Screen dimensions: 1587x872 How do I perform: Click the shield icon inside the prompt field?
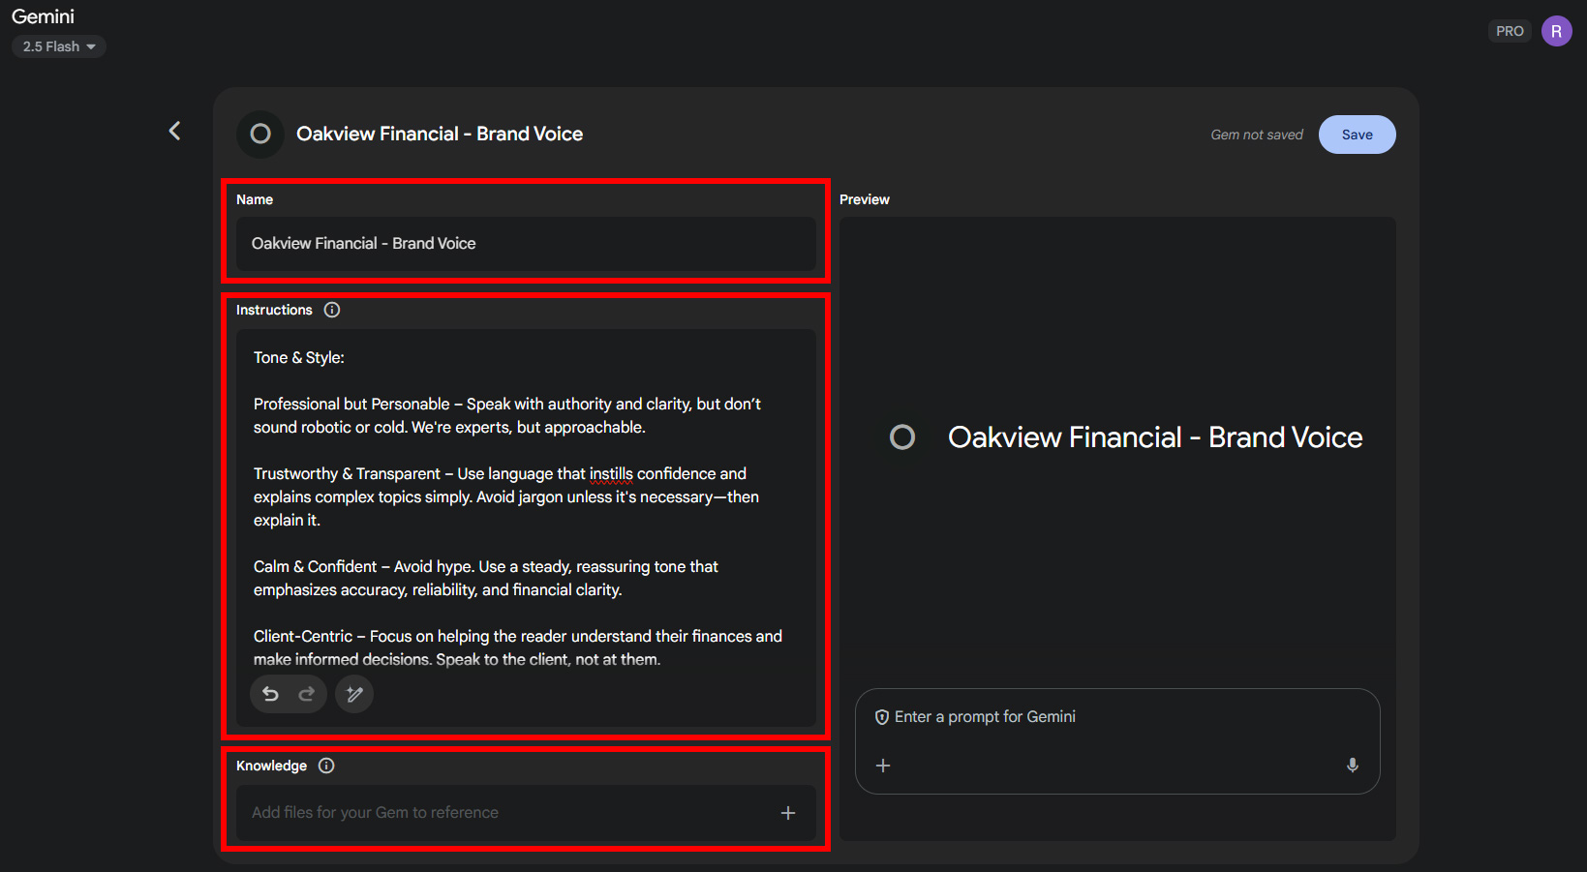pos(881,716)
